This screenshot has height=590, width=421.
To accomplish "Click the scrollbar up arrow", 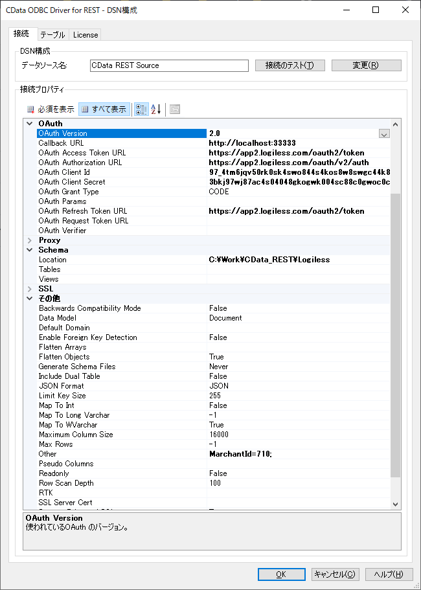I will coord(395,124).
